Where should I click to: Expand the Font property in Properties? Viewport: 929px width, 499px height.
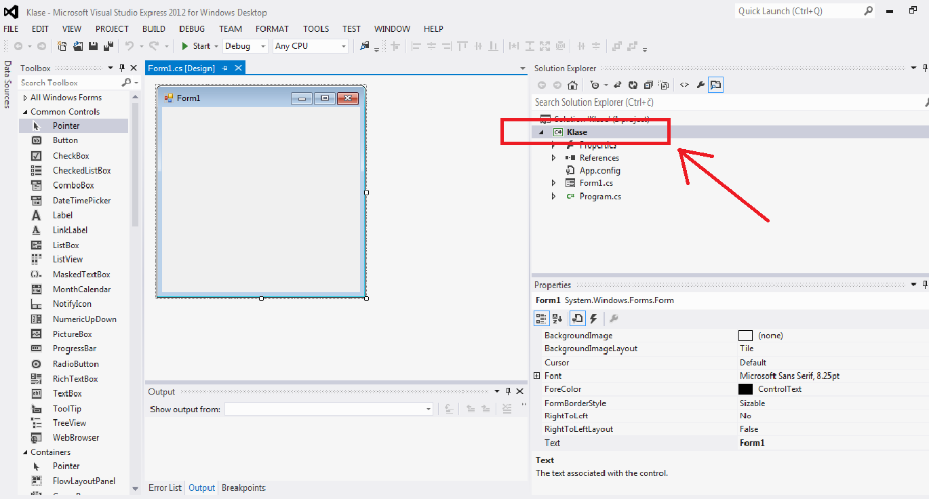point(537,376)
